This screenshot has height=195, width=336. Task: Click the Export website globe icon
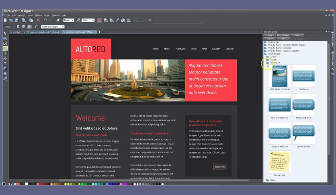[123, 20]
